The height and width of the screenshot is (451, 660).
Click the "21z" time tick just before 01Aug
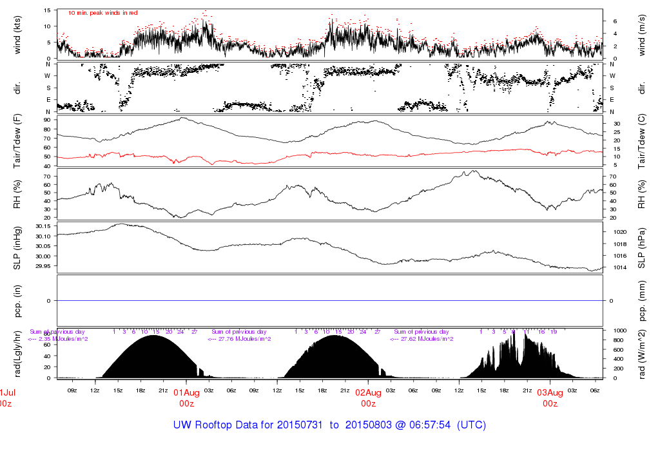coord(163,390)
